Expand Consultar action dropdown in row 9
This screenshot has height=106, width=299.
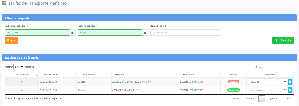pyautogui.click(x=267, y=82)
